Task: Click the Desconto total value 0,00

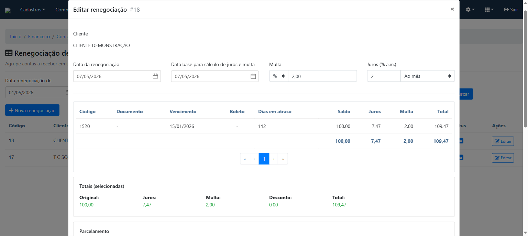Action: point(274,205)
